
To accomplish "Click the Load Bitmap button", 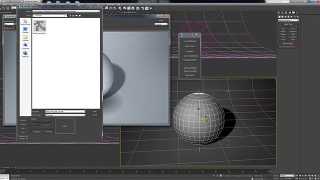I will click(x=189, y=41).
